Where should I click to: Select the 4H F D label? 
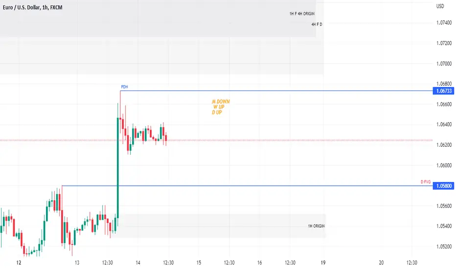[x=317, y=24]
